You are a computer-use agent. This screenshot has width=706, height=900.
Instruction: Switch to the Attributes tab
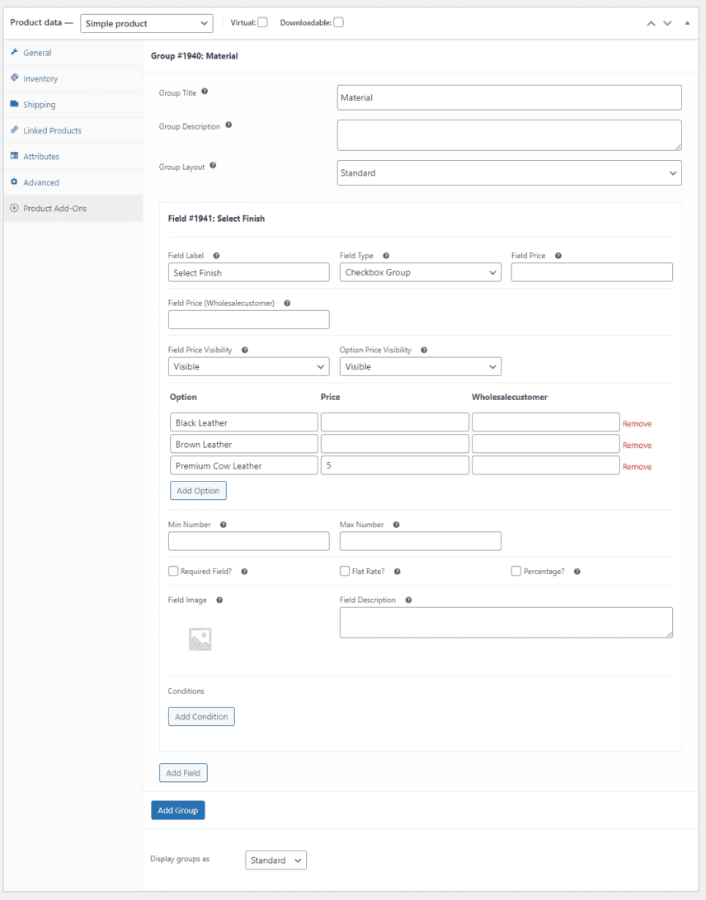pyautogui.click(x=14, y=156)
